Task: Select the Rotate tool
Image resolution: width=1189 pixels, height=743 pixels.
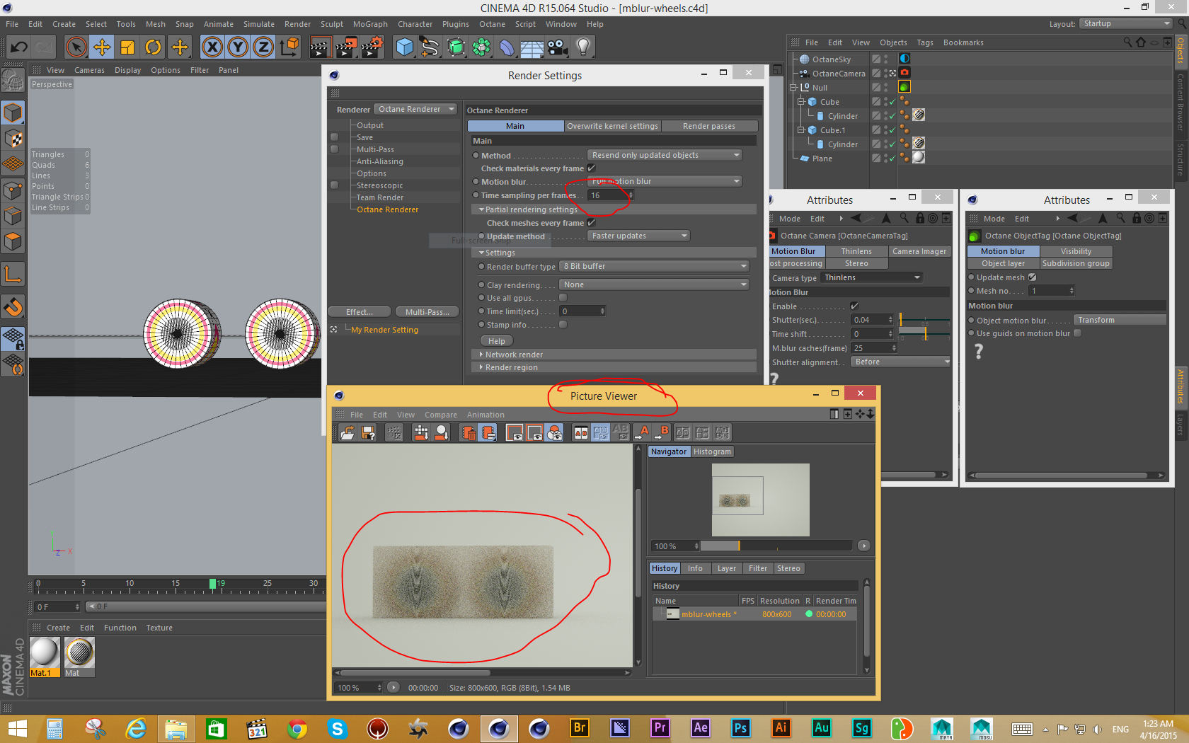Action: [153, 47]
